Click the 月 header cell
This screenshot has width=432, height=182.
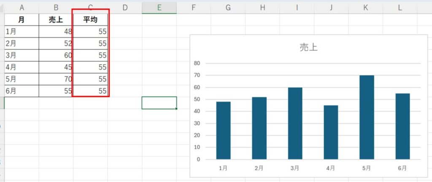[x=22, y=20]
